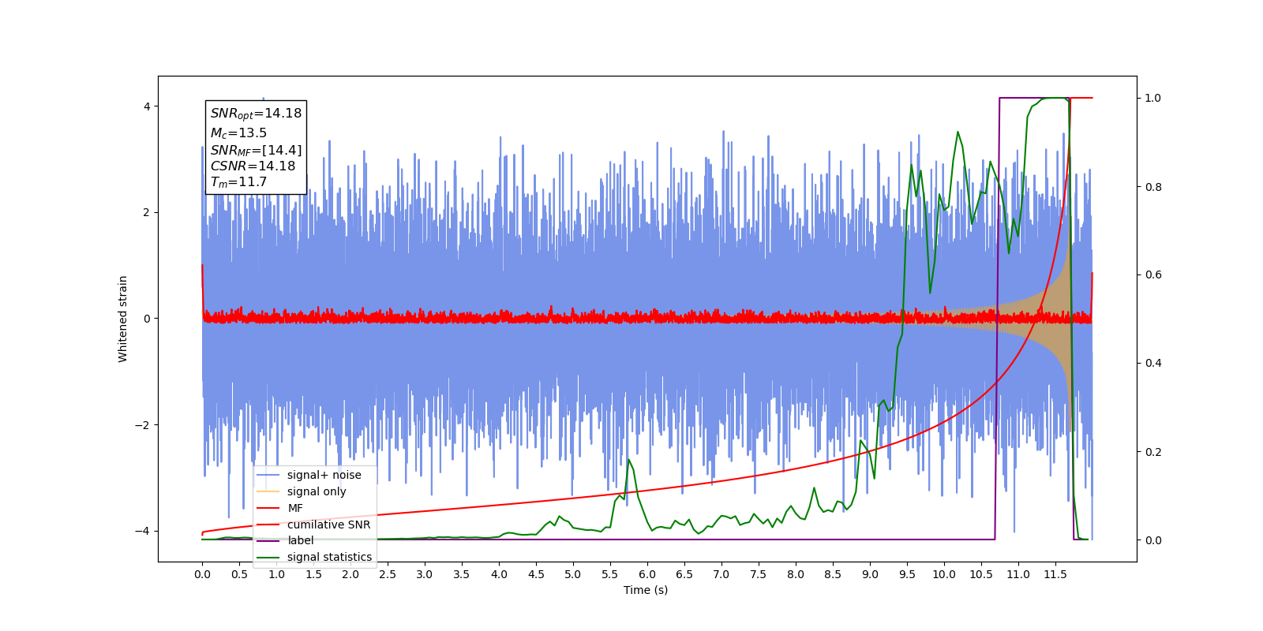Viewport: 1263px width, 631px height.
Task: Click the x-axis tick label 7.5
Action: (x=759, y=574)
